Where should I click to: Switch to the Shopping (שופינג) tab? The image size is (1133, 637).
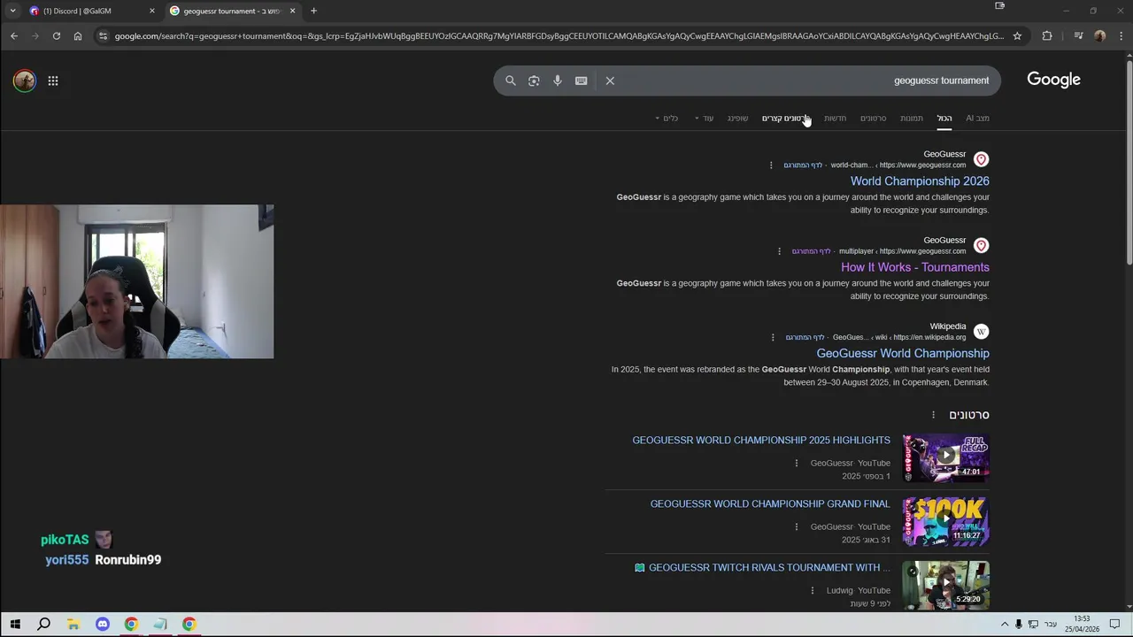click(737, 119)
